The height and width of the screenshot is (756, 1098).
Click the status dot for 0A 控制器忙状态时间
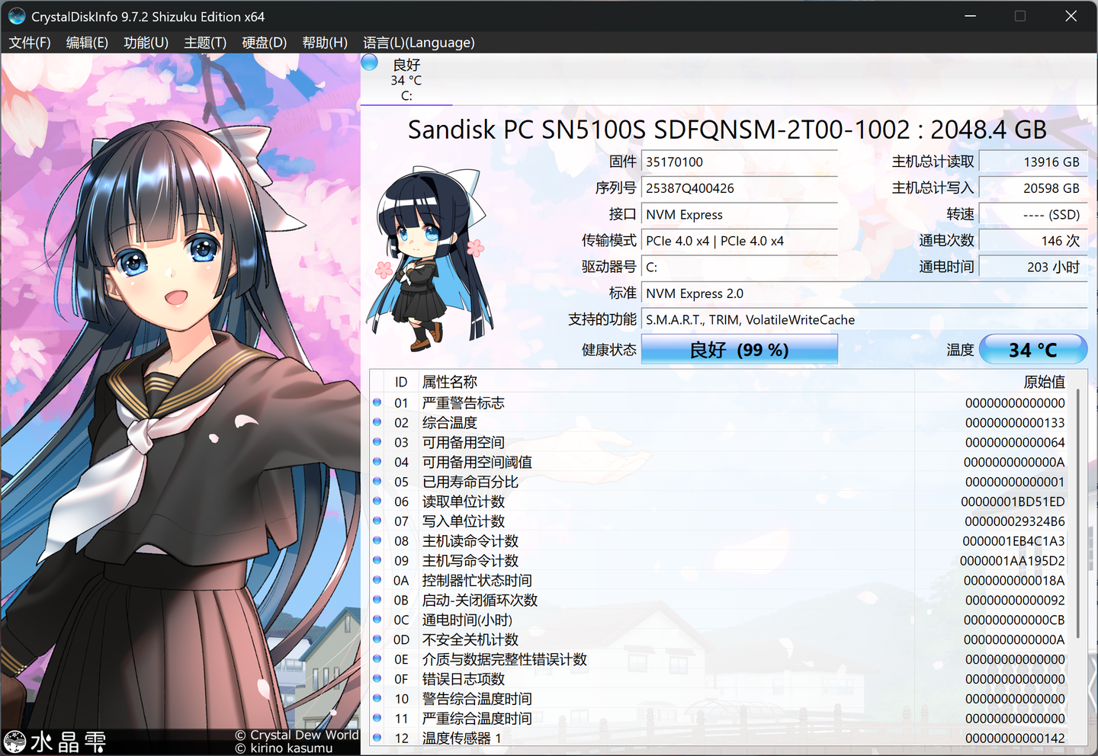pos(377,580)
